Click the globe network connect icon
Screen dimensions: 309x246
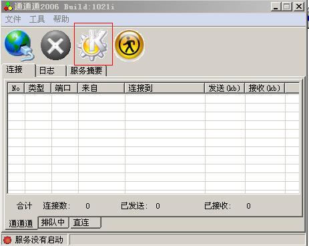[x=19, y=45]
